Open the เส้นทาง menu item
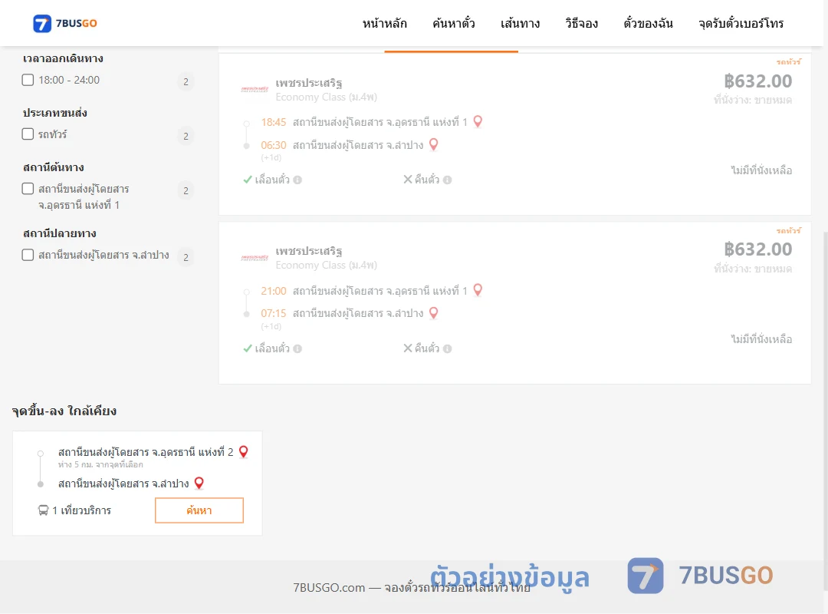This screenshot has width=828, height=614. pos(520,23)
